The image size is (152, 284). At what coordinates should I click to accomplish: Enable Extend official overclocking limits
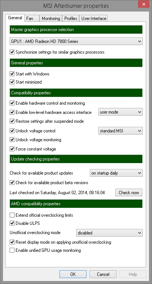[x=12, y=215]
